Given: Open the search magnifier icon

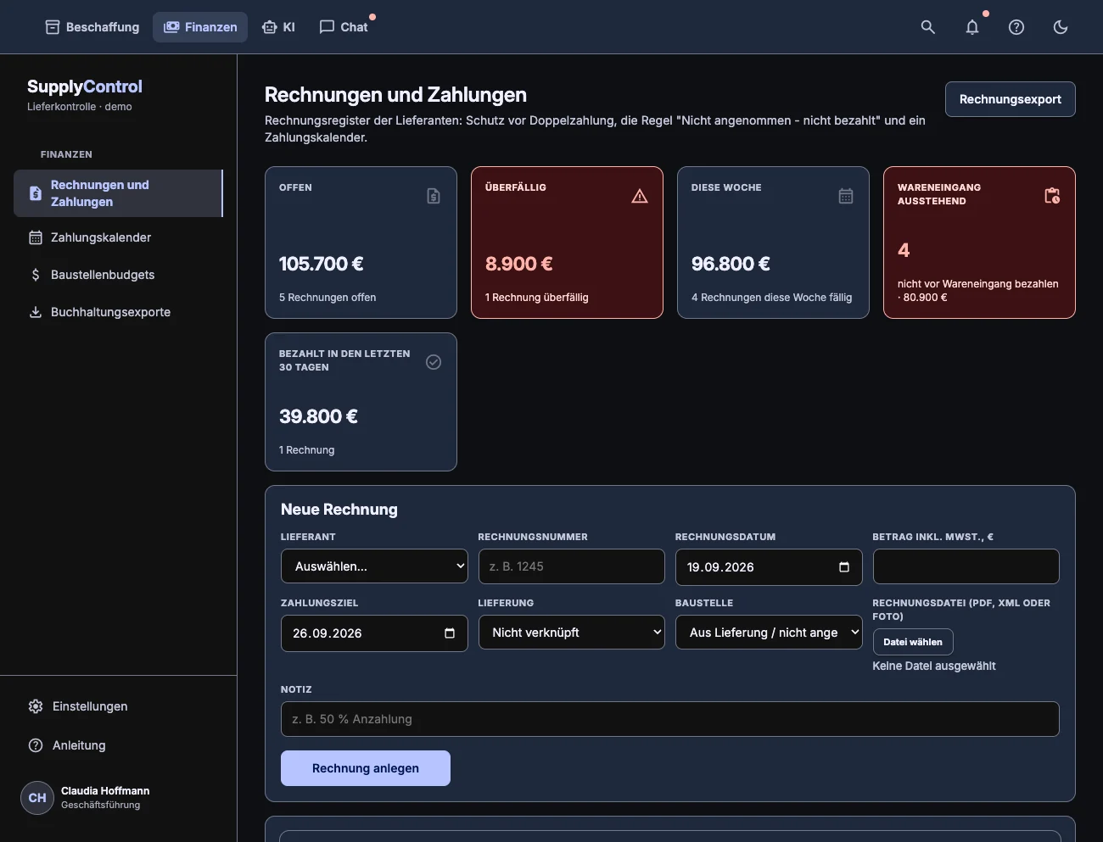Looking at the screenshot, I should [x=928, y=27].
